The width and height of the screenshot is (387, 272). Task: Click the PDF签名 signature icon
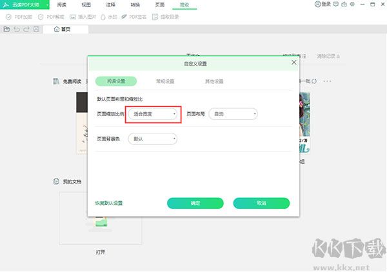[124, 17]
